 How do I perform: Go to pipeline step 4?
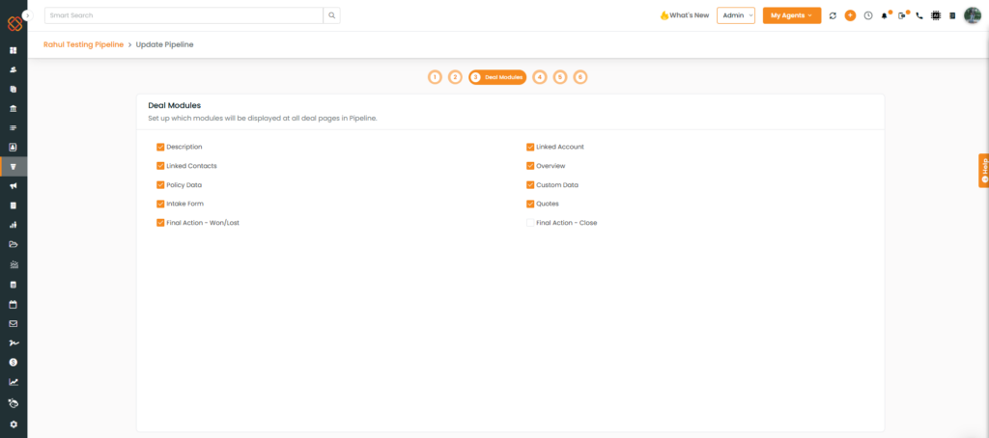(539, 77)
